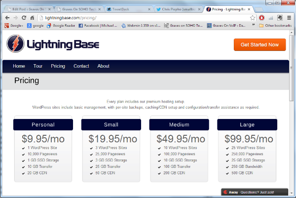Switch to the Chris Piepho Twitter tab
Viewport: 296px width, 198px height.
179,9
